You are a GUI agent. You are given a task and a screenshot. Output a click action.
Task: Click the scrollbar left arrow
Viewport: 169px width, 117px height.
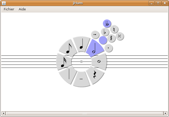pyautogui.click(x=4, y=113)
